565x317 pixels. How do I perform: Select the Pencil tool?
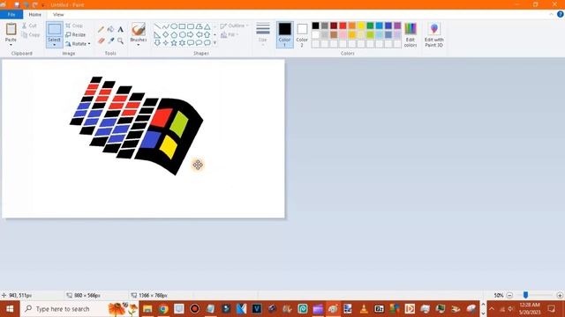click(102, 29)
